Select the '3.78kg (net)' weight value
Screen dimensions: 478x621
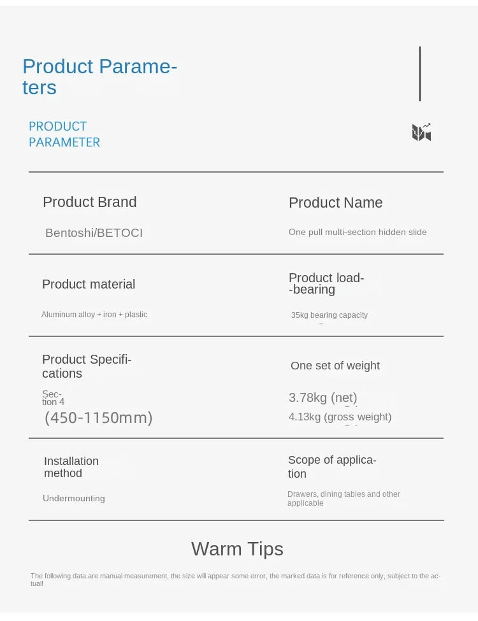(323, 397)
